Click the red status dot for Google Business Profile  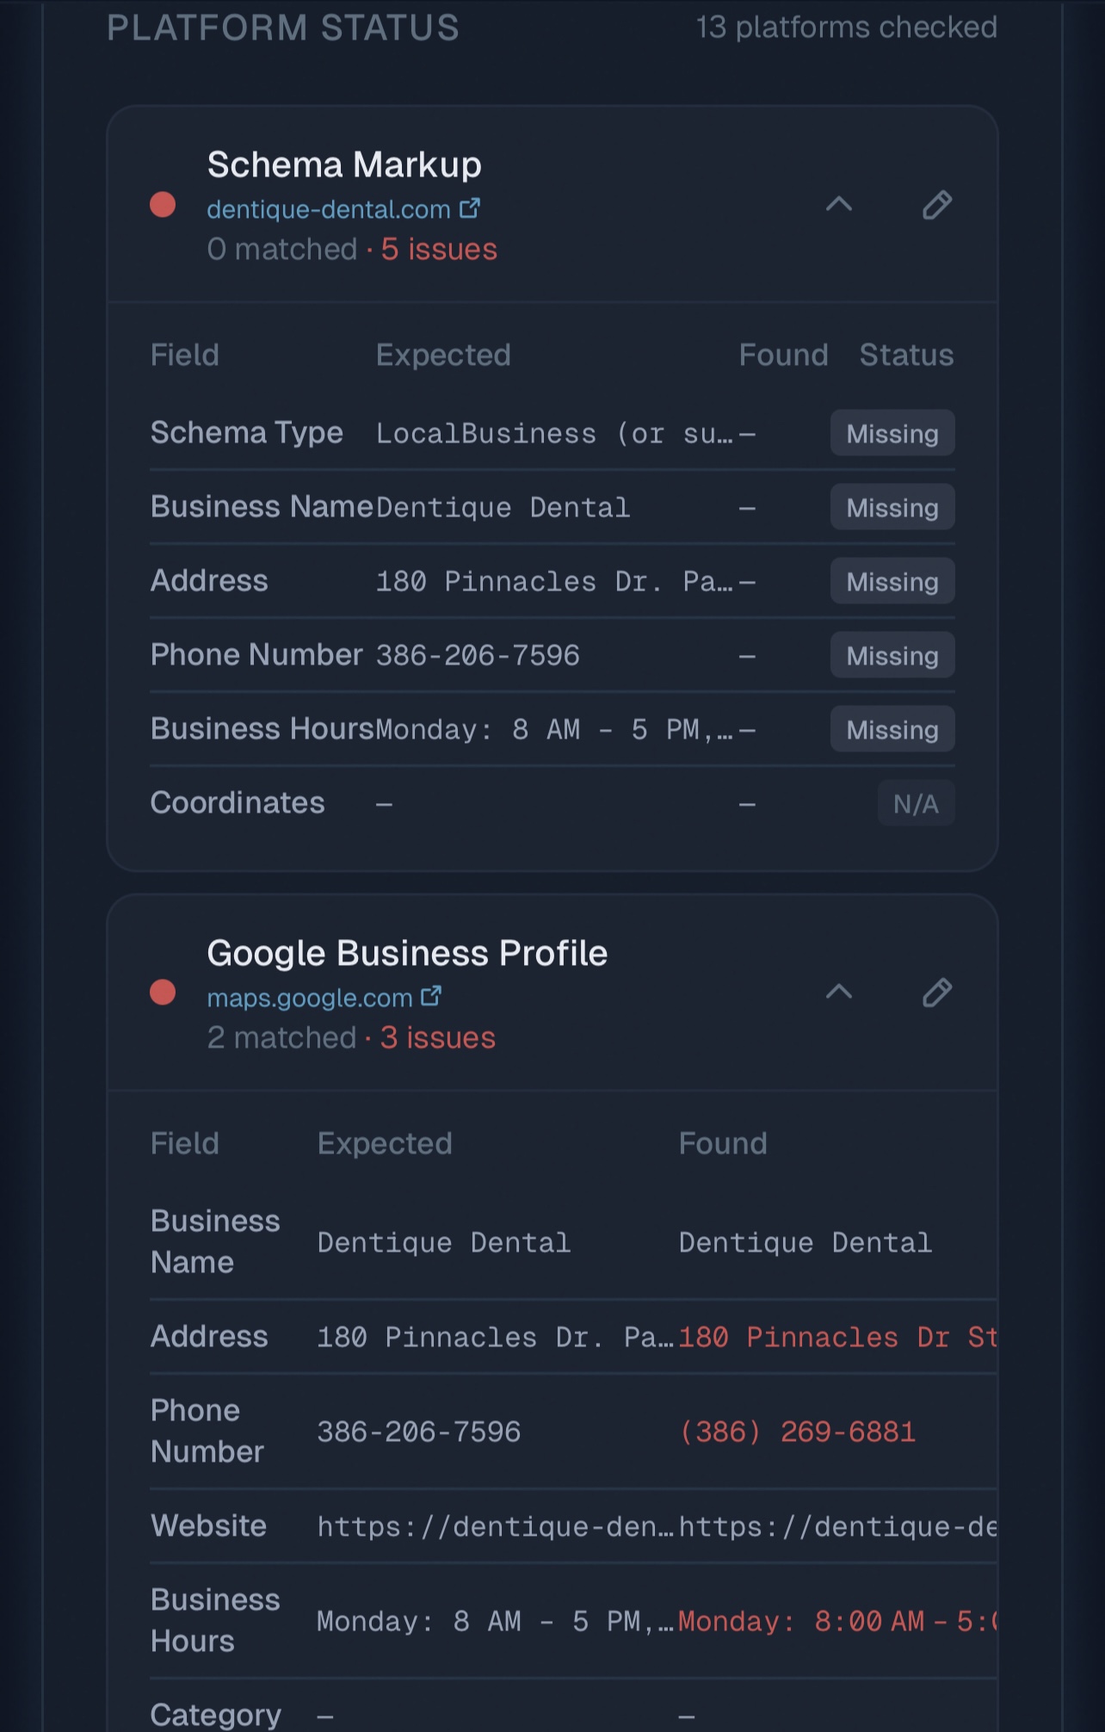[163, 993]
